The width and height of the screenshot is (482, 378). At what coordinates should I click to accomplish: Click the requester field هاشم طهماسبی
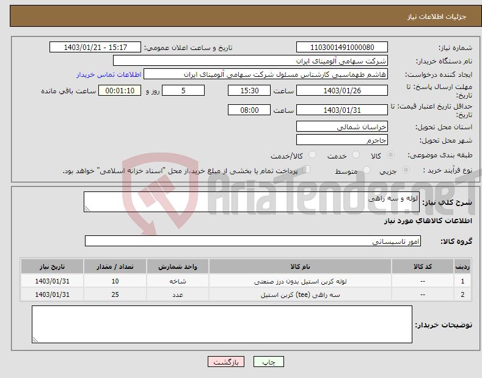click(x=266, y=74)
